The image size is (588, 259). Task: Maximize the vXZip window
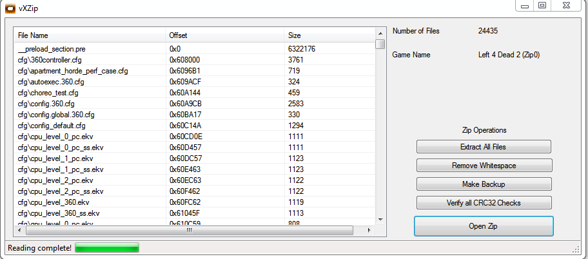[542, 5]
